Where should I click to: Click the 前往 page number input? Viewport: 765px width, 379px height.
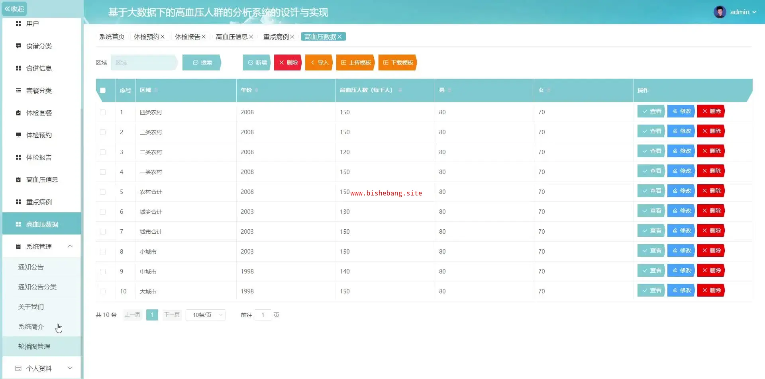pyautogui.click(x=263, y=315)
